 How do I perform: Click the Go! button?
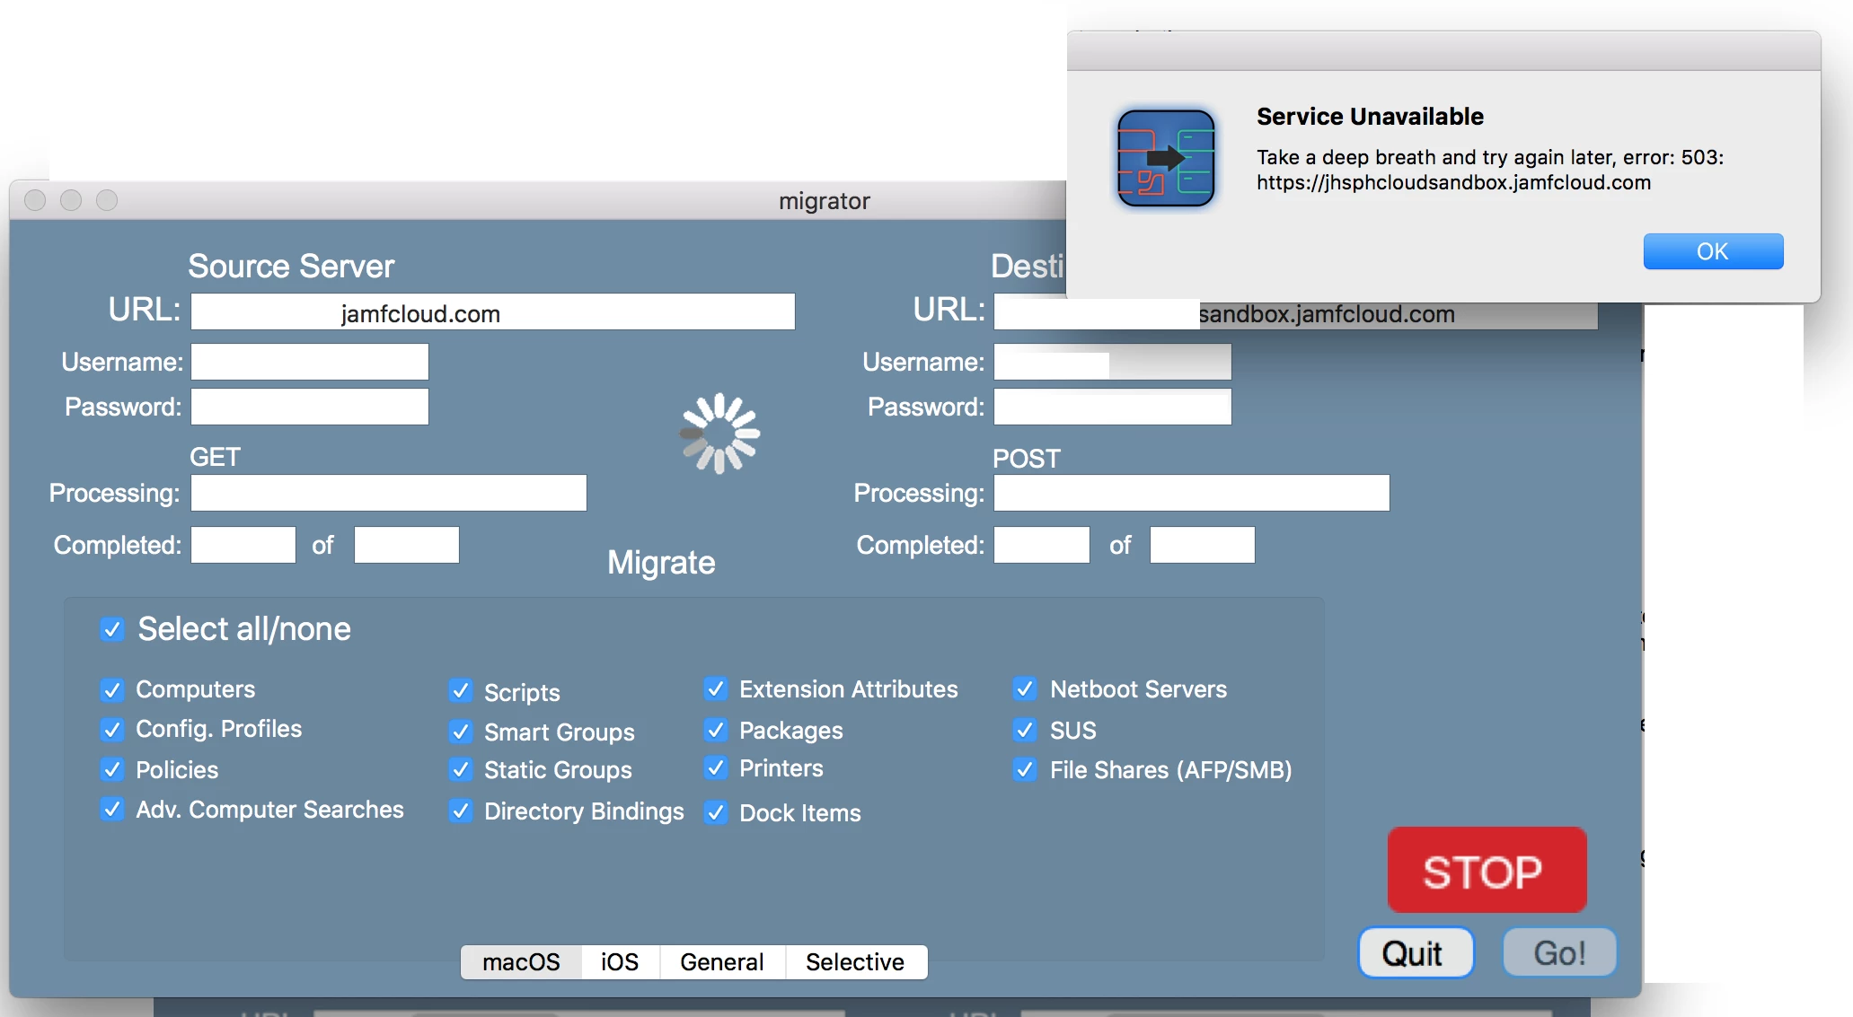point(1559,952)
